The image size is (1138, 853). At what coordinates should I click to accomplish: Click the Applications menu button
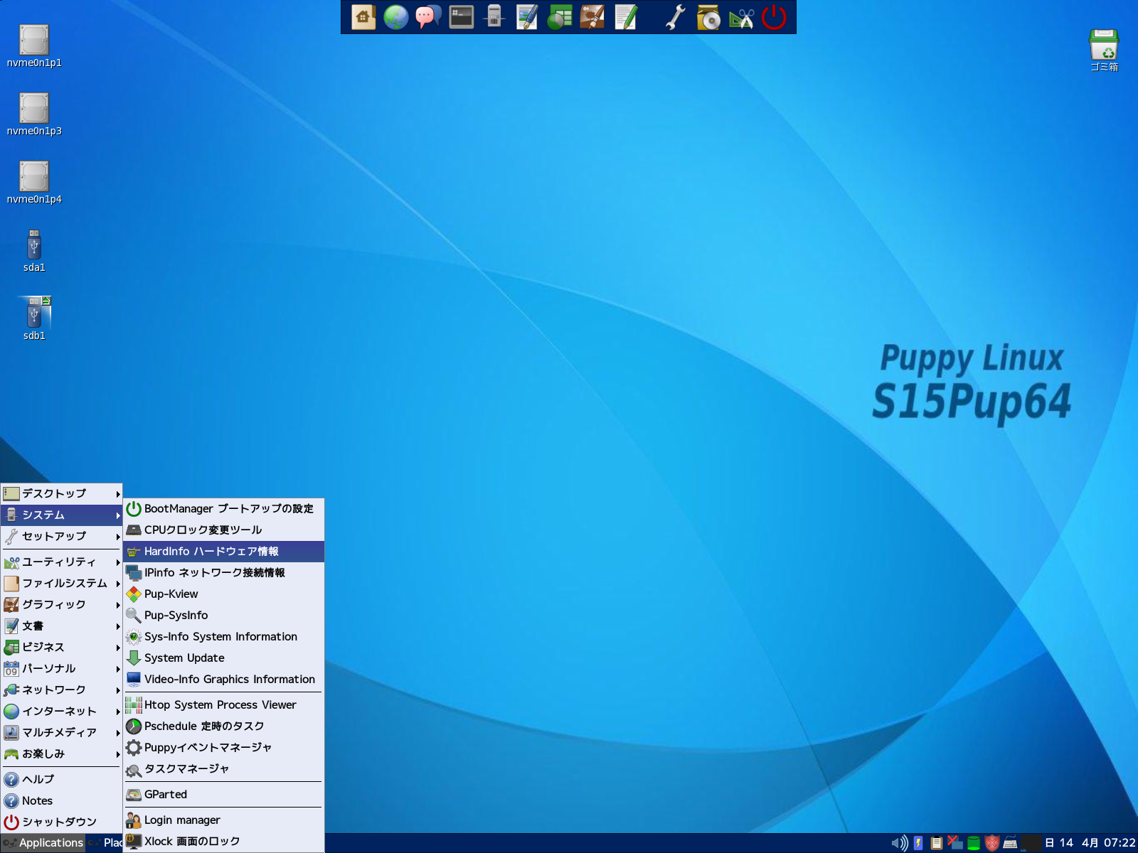tap(43, 843)
